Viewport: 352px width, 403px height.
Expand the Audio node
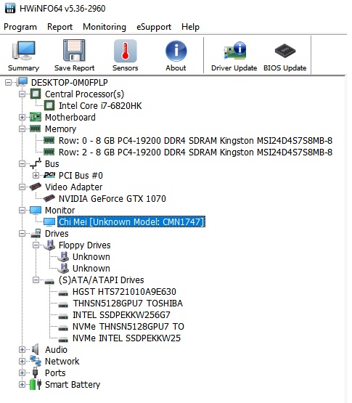coord(22,349)
